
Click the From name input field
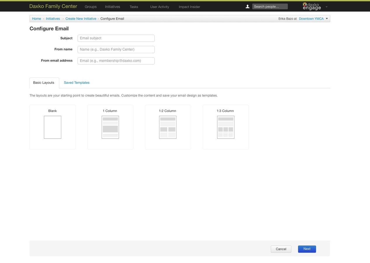[x=116, y=49]
